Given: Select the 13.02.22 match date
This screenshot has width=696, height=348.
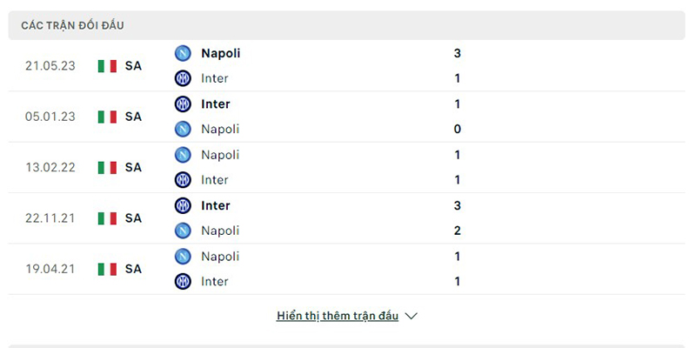Looking at the screenshot, I should click(50, 167).
